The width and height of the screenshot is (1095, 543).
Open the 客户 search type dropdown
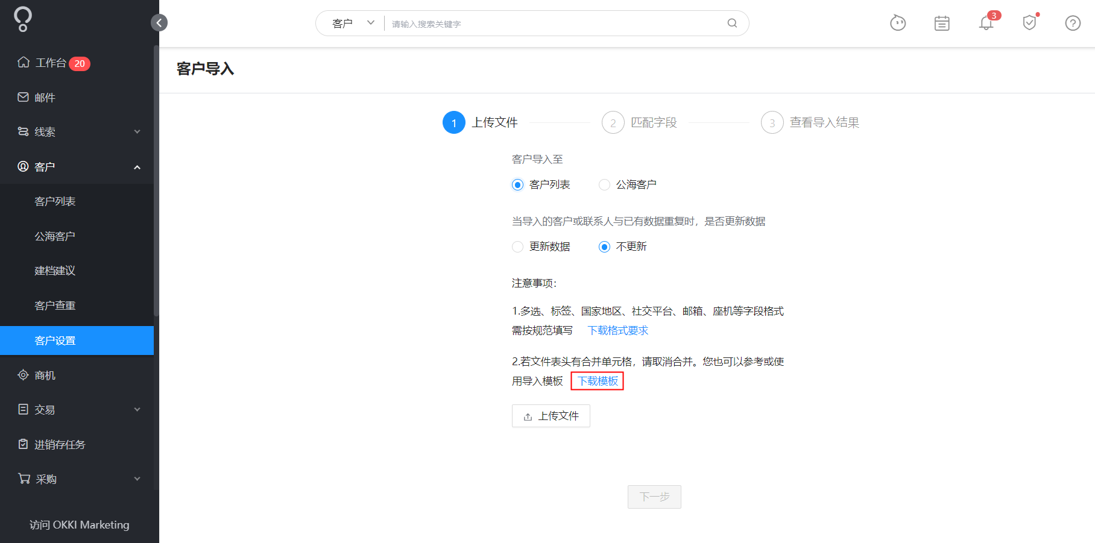point(353,24)
